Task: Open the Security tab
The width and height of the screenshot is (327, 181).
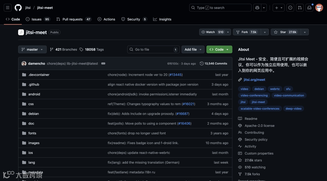Action: point(134,19)
